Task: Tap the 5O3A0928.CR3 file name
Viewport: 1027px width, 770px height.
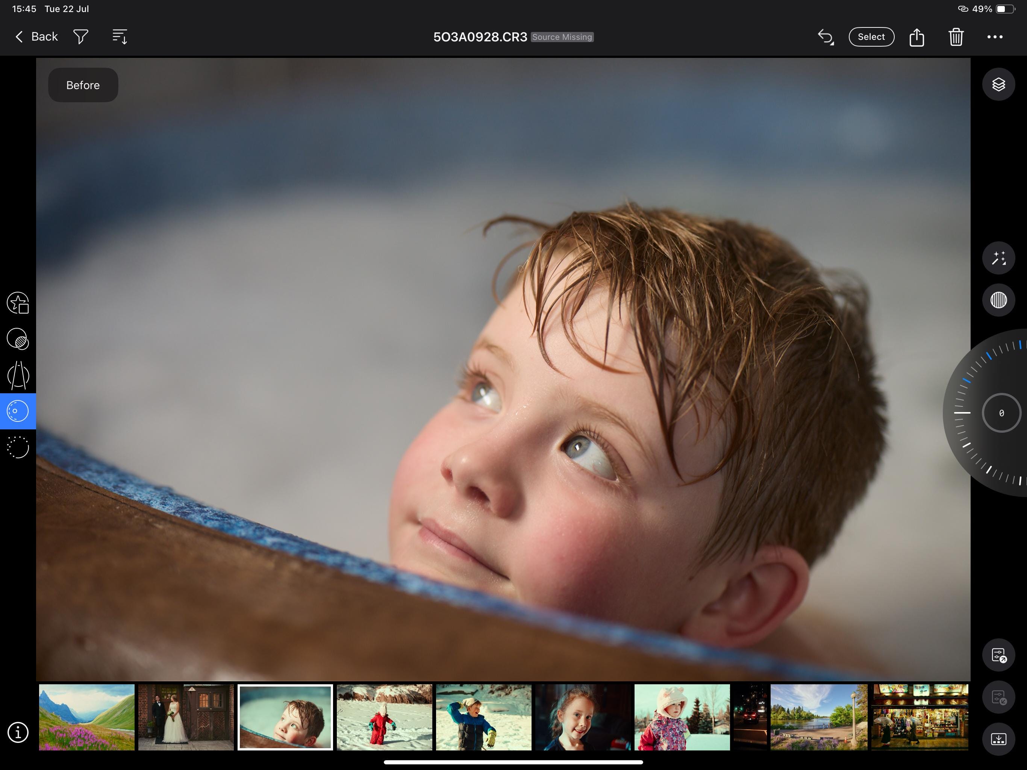Action: coord(480,37)
